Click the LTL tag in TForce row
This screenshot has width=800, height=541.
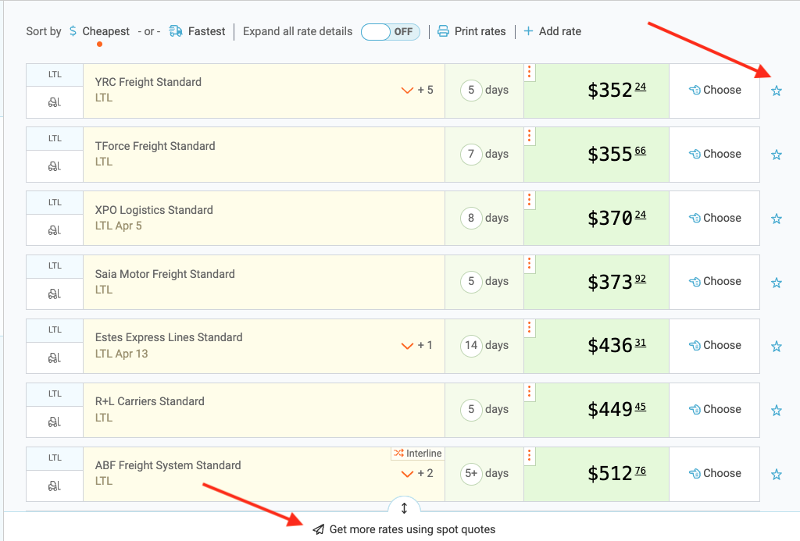55,138
